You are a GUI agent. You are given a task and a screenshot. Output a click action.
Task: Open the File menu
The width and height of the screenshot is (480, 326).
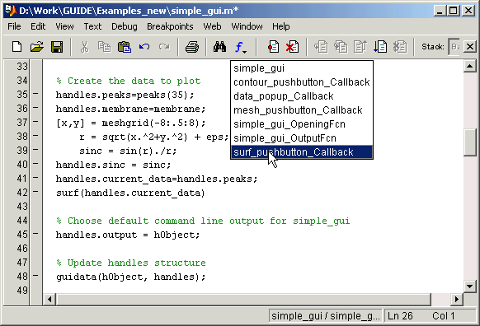pos(14,26)
